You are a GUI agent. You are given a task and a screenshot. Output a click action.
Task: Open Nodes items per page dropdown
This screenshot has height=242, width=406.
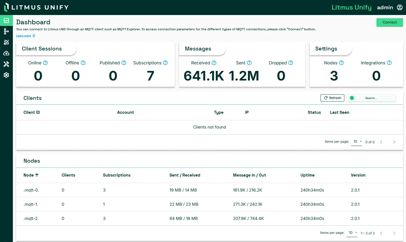pos(352,233)
